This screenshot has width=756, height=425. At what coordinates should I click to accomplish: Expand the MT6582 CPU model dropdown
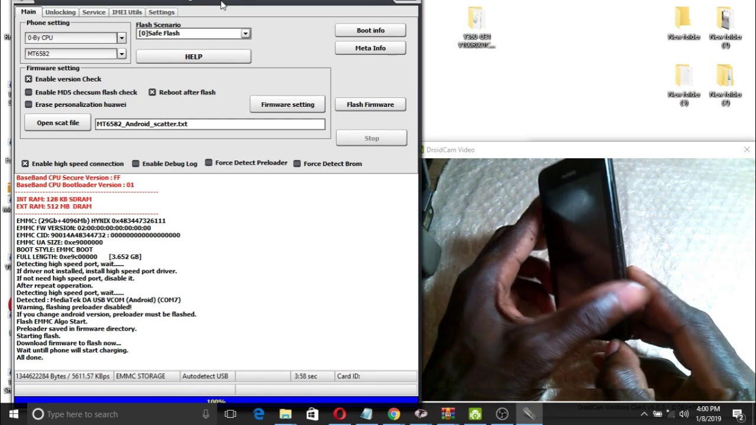[122, 54]
